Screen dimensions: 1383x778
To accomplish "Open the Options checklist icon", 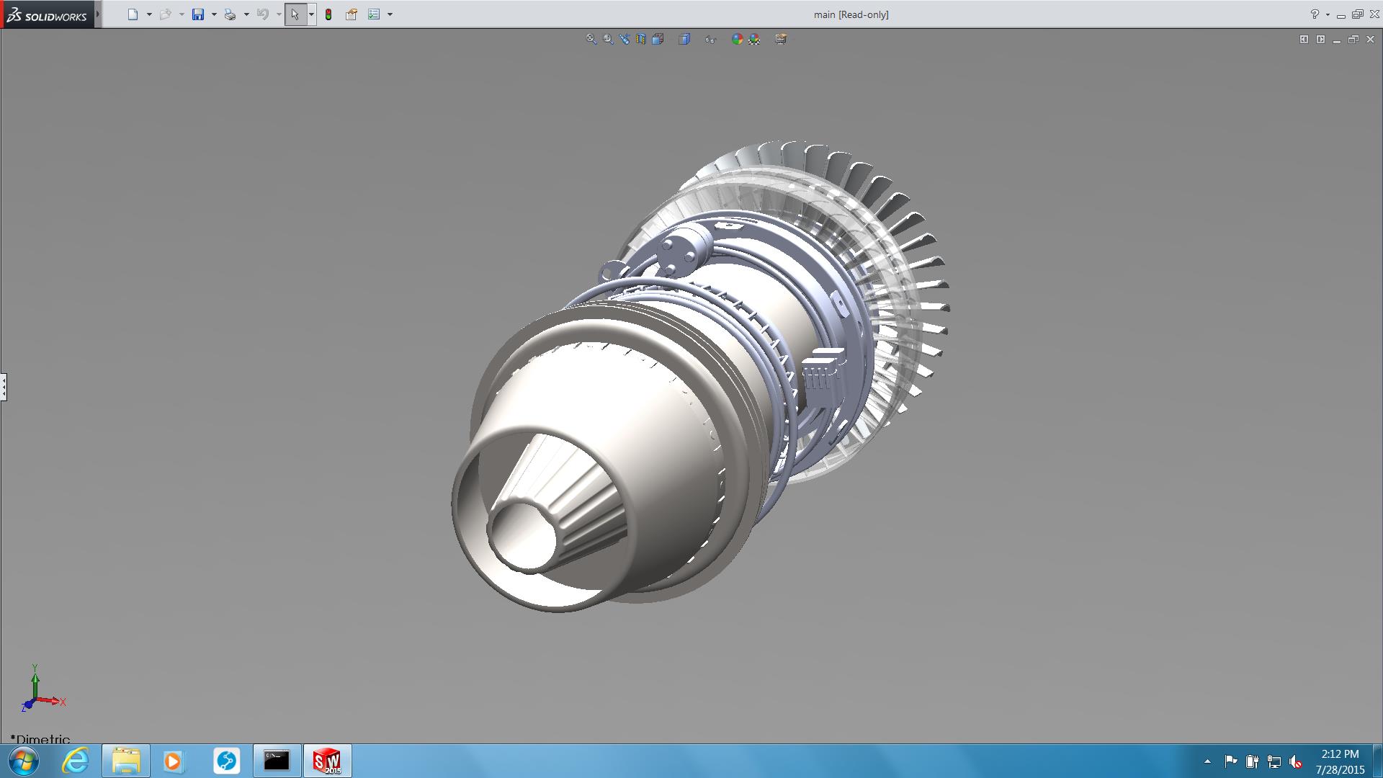I will (x=374, y=14).
